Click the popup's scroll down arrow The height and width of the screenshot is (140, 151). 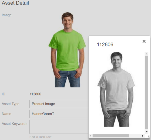(x=147, y=132)
